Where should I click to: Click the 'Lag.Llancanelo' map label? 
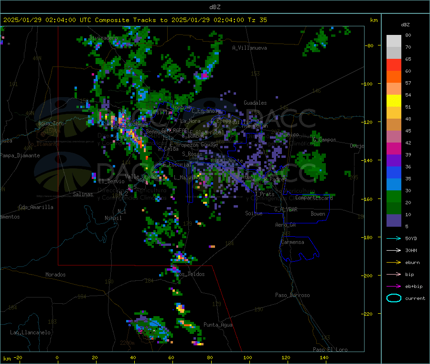[31, 332]
